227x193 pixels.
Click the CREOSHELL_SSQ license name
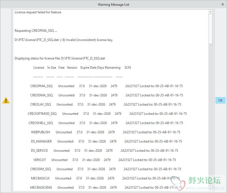click(41, 123)
